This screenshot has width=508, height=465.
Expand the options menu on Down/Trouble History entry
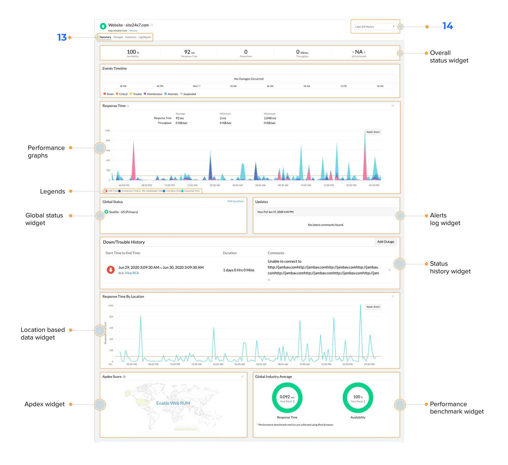pyautogui.click(x=390, y=270)
